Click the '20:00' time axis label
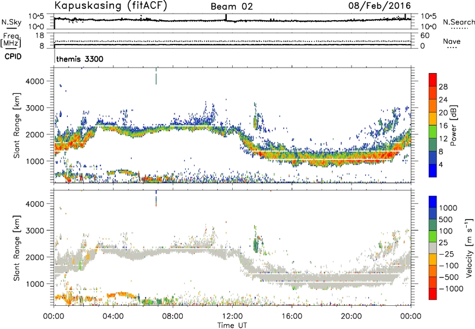Viewport: 475px width, 329px height. click(x=351, y=317)
